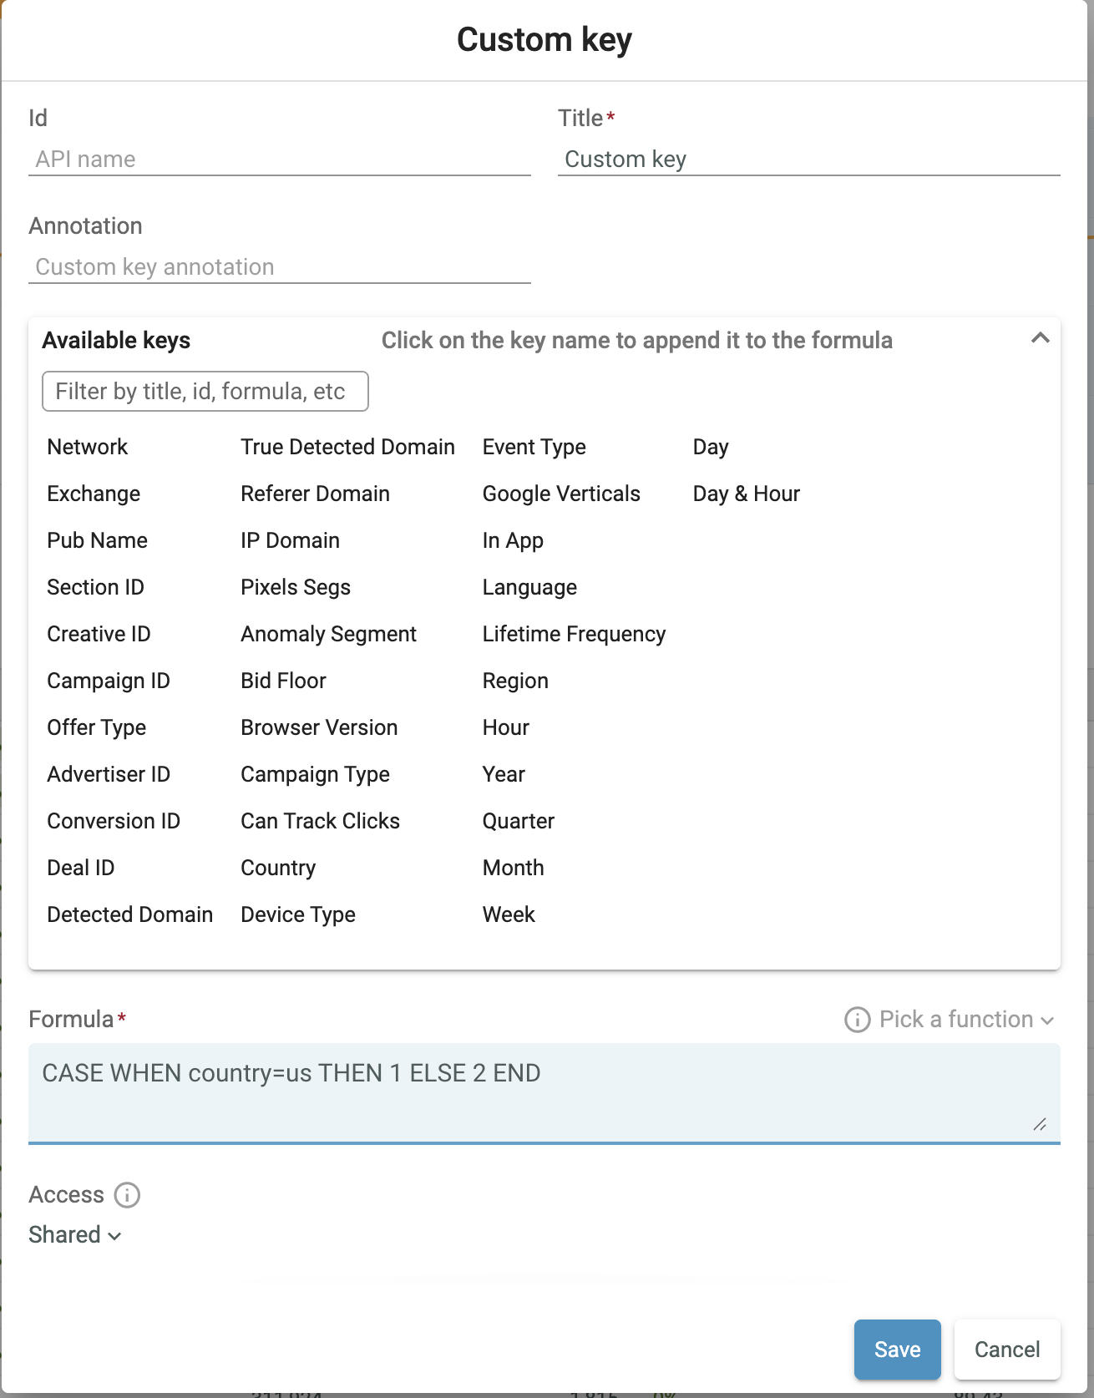Click the Custom key annotation field

[x=279, y=267]
